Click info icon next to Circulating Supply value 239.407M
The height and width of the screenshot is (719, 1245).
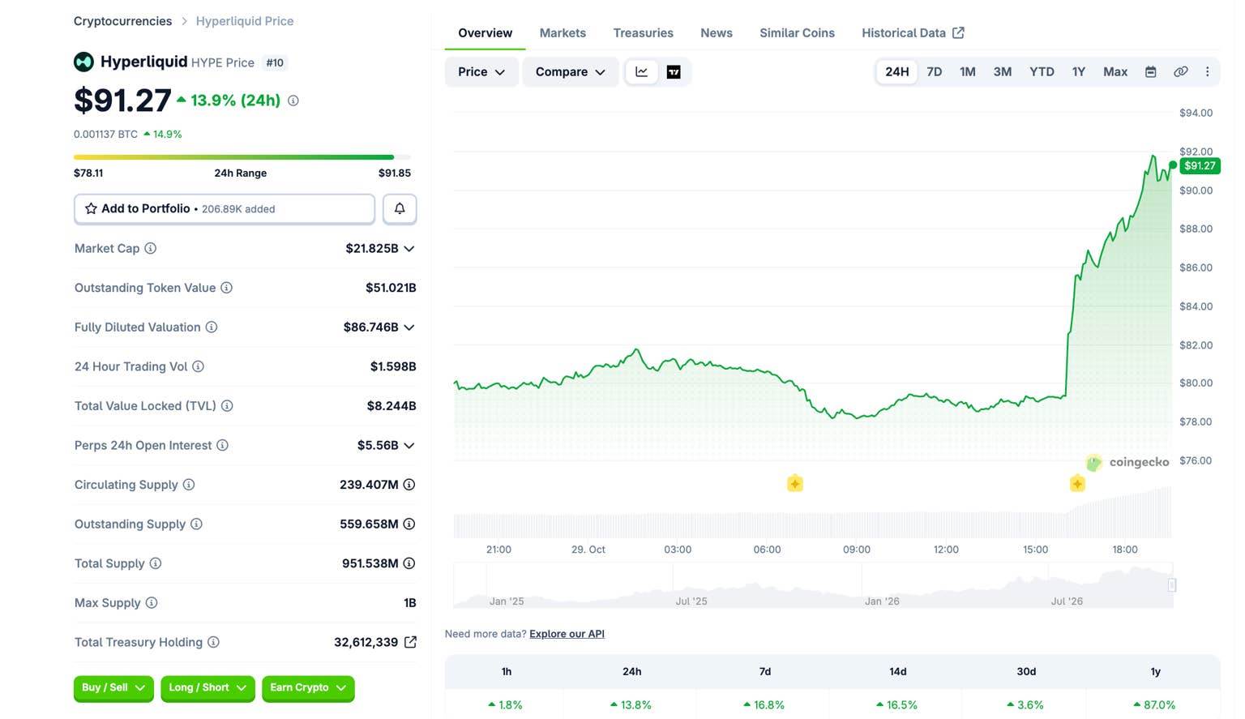click(x=409, y=485)
